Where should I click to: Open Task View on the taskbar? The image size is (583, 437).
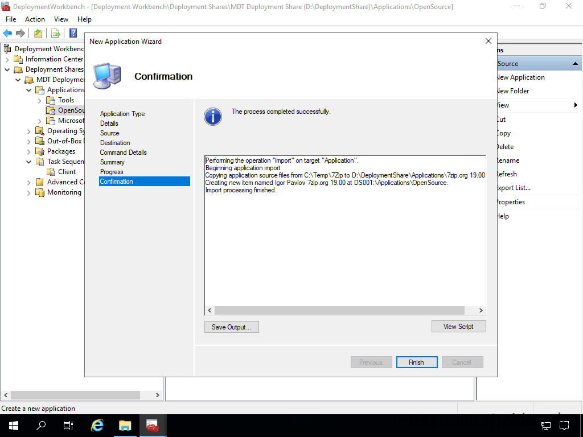pos(68,426)
